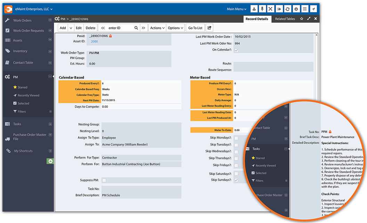The image size is (367, 223).
Task: Click the Inventory tag icon
Action: pos(8,51)
